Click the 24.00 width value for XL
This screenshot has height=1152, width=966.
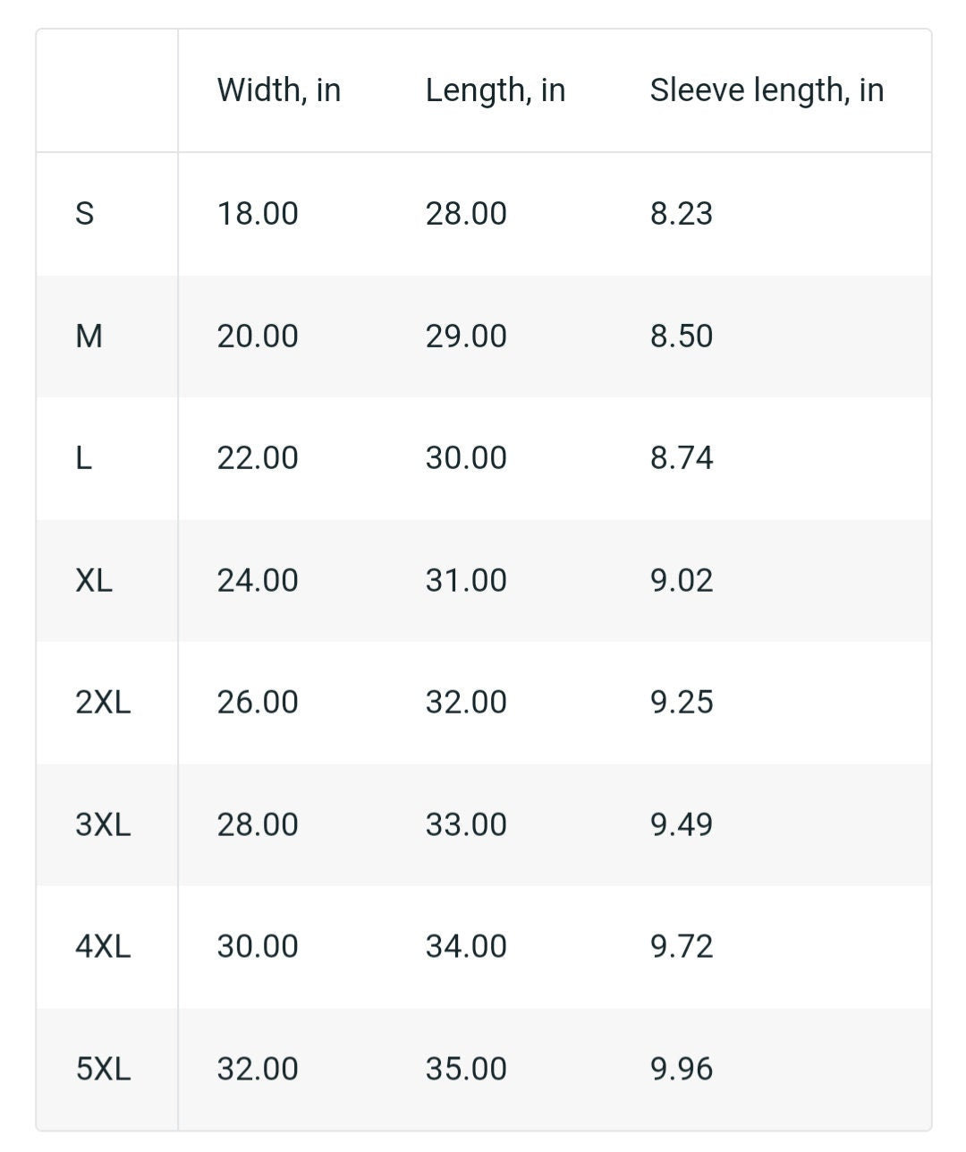click(258, 580)
